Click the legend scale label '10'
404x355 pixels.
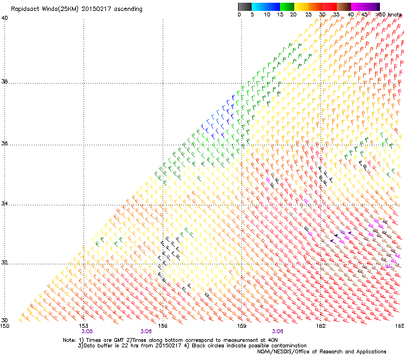(267, 15)
